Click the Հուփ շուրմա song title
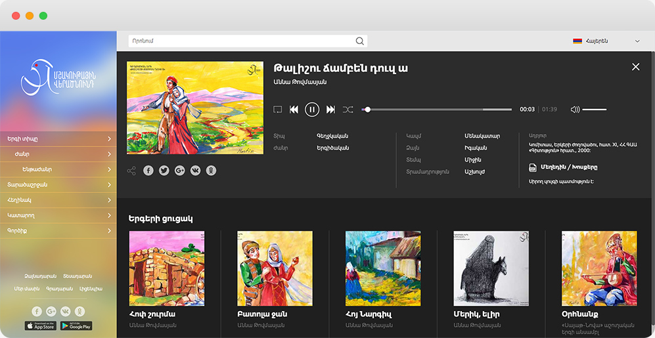 [x=152, y=314]
